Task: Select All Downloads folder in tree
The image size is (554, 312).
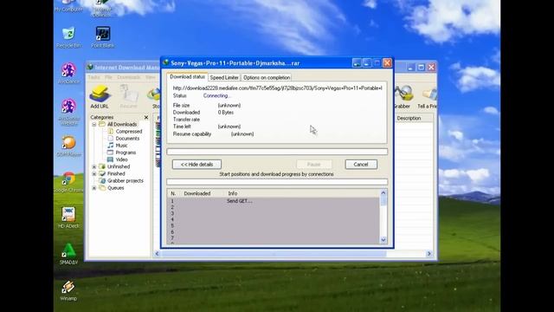Action: 122,124
